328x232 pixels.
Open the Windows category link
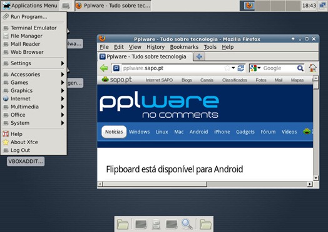[139, 132]
